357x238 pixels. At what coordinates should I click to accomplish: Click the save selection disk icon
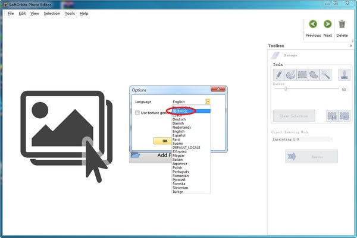click(333, 116)
